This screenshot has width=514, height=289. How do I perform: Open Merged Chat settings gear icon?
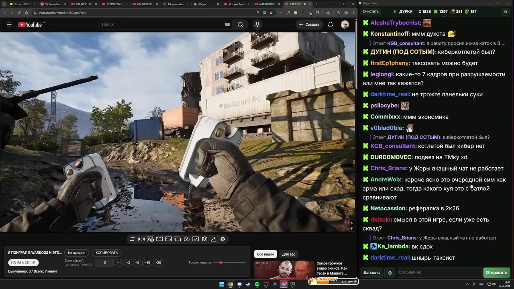tap(506, 12)
